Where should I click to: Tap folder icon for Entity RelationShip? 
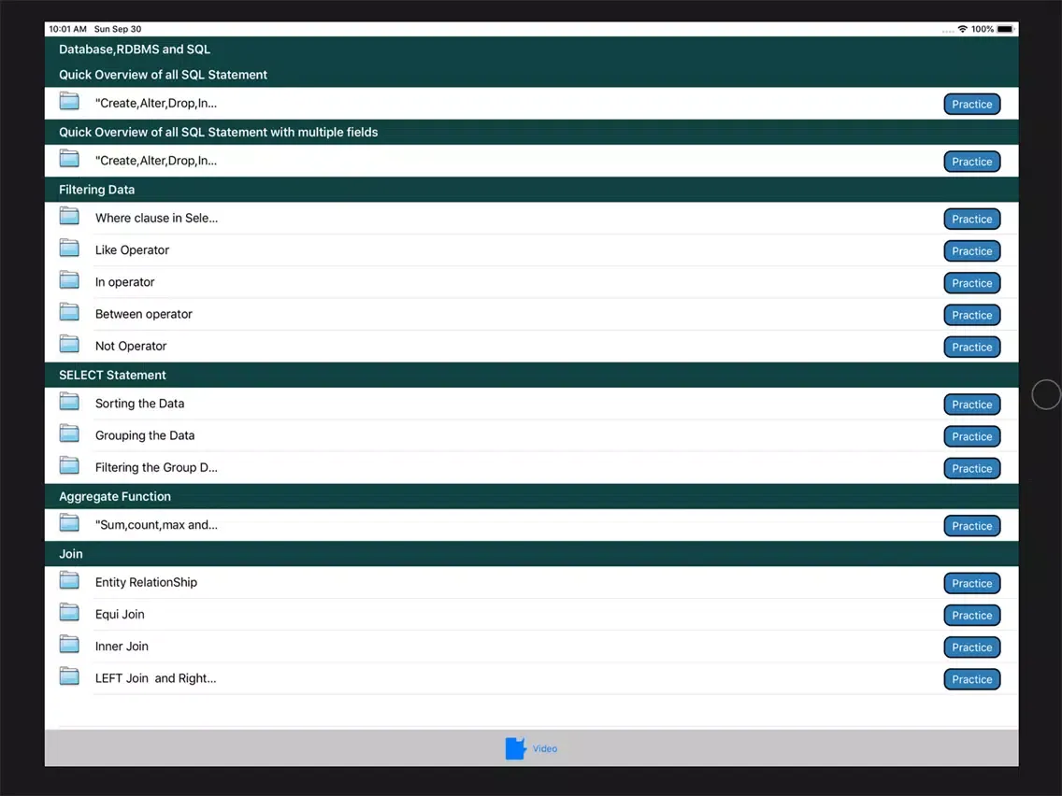(x=69, y=581)
